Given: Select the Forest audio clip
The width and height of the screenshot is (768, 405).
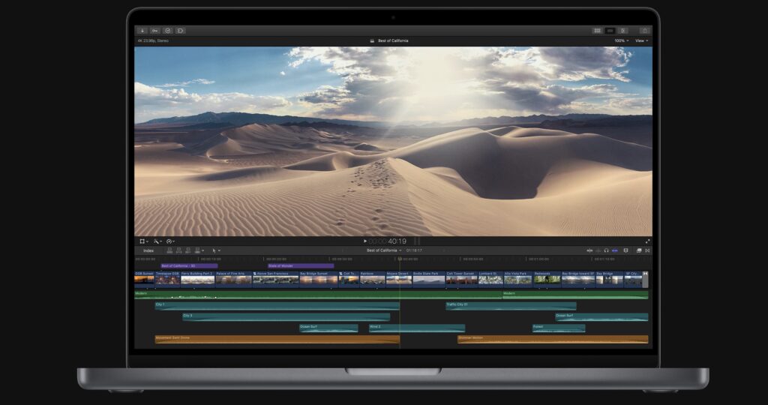Looking at the screenshot, I should [x=559, y=328].
